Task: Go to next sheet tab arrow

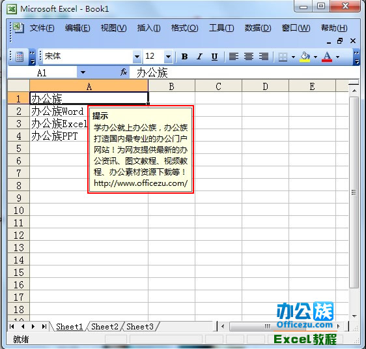Action: (33, 326)
